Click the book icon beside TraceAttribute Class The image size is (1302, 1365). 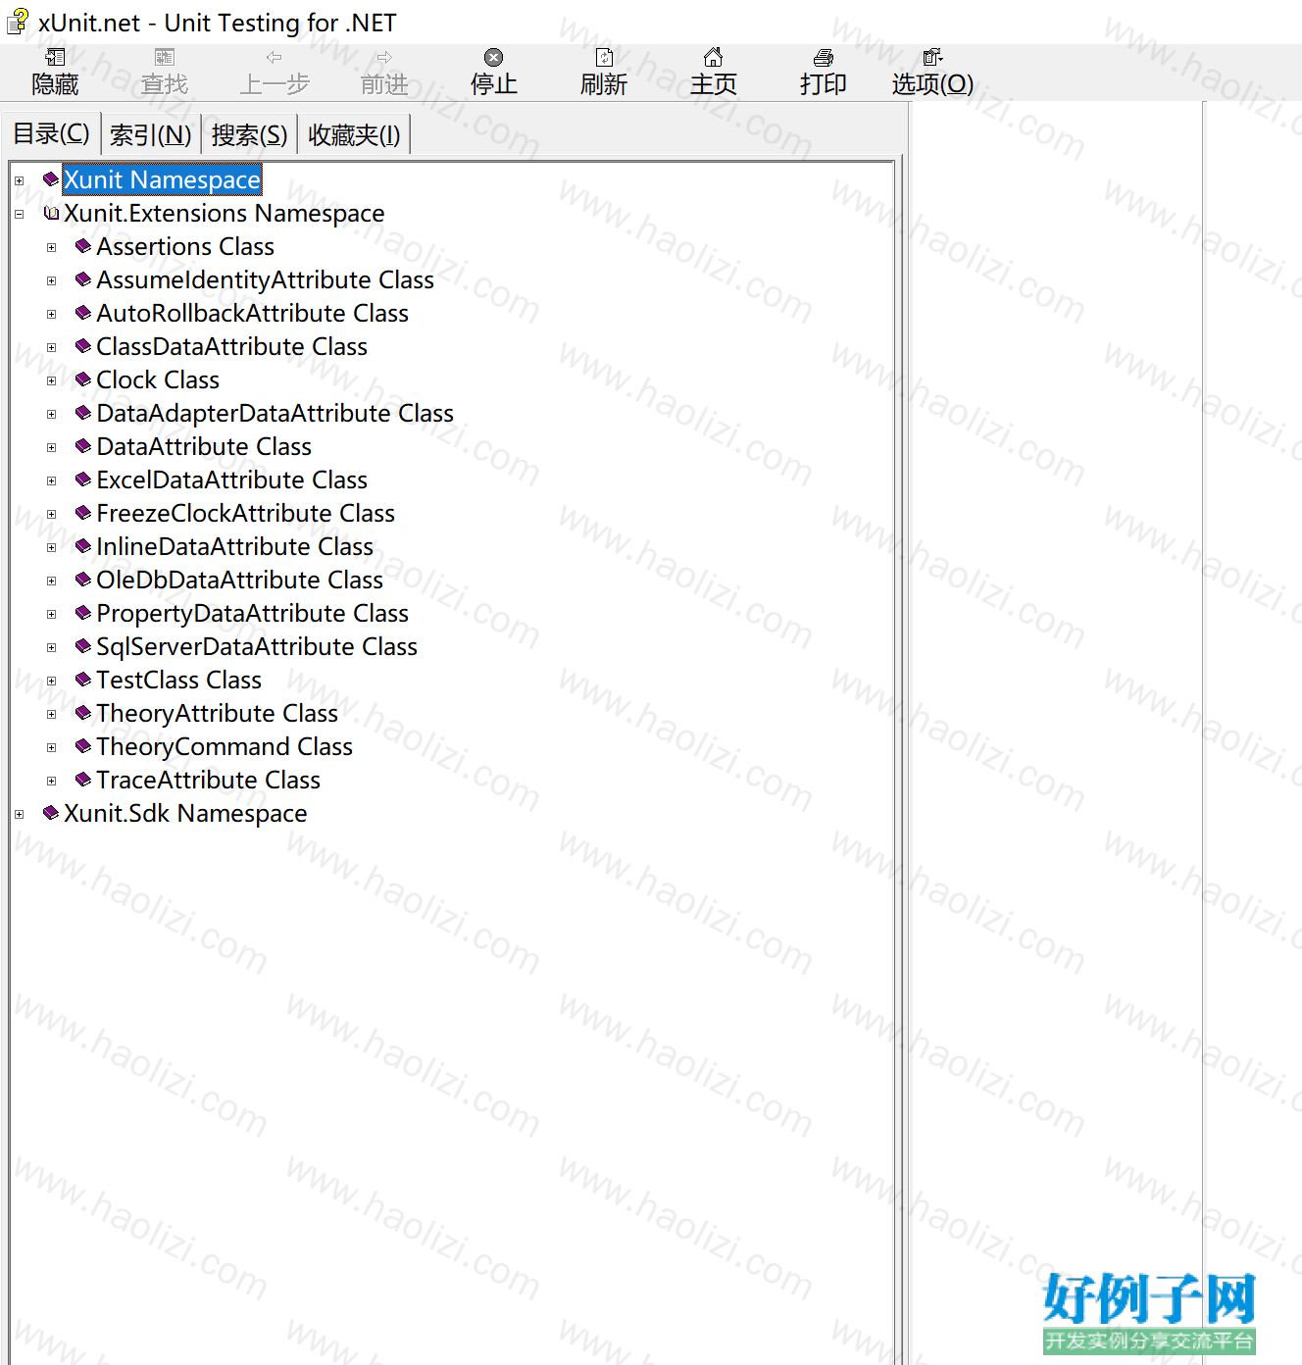(x=83, y=780)
